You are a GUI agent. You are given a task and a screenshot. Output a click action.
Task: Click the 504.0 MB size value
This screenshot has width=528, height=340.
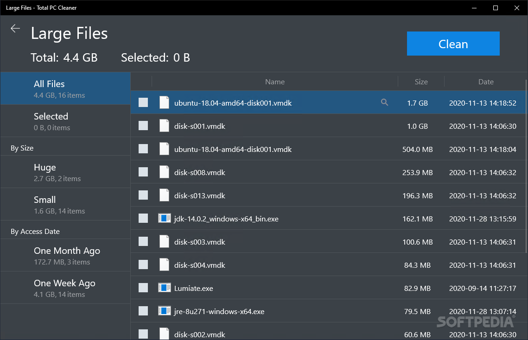pyautogui.click(x=417, y=150)
